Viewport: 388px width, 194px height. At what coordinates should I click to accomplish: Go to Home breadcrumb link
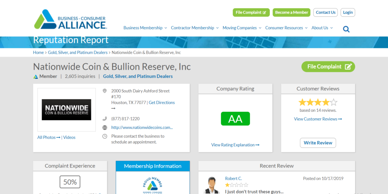(38, 52)
